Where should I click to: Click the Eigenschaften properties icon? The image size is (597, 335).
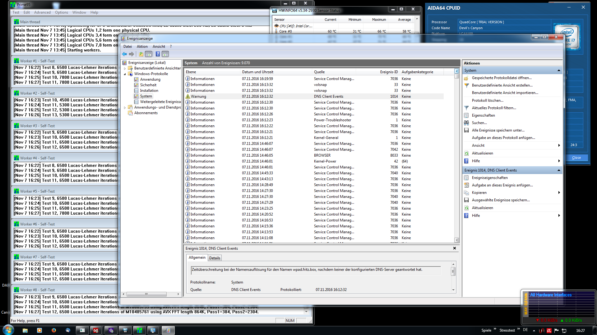pos(466,115)
